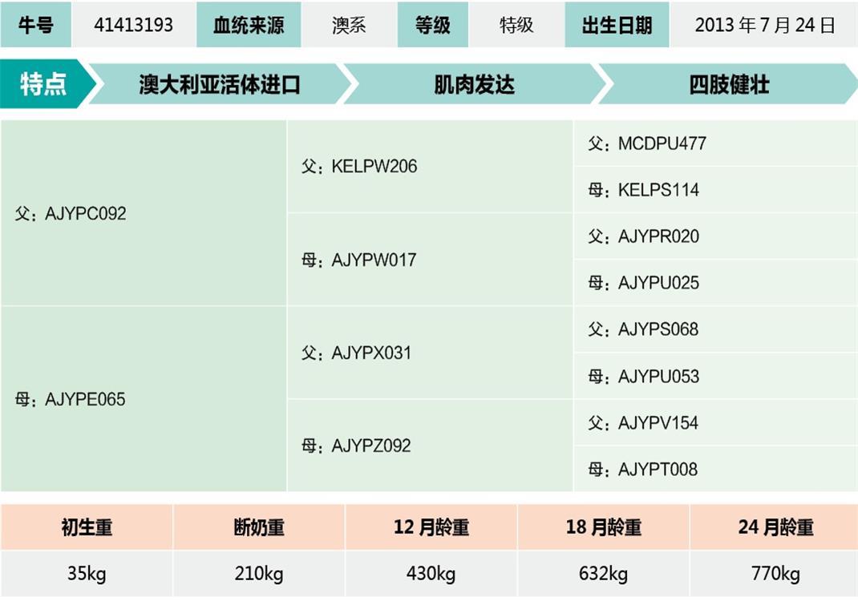Click the 特级 grade value
This screenshot has height=601, width=858.
[516, 25]
